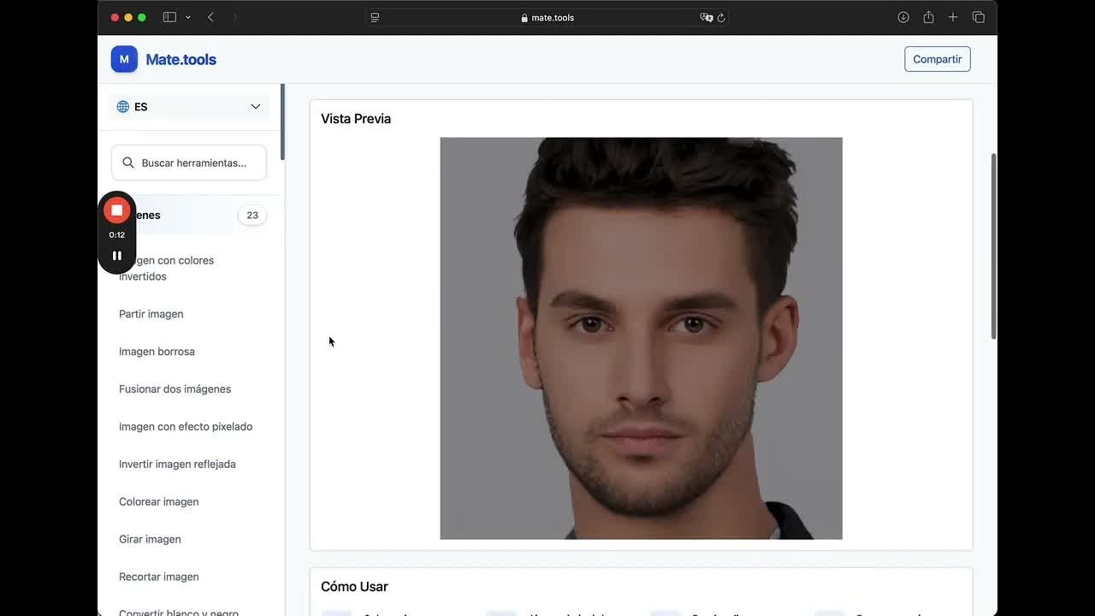Open the Mate.tools home link text
The width and height of the screenshot is (1095, 616).
click(181, 59)
